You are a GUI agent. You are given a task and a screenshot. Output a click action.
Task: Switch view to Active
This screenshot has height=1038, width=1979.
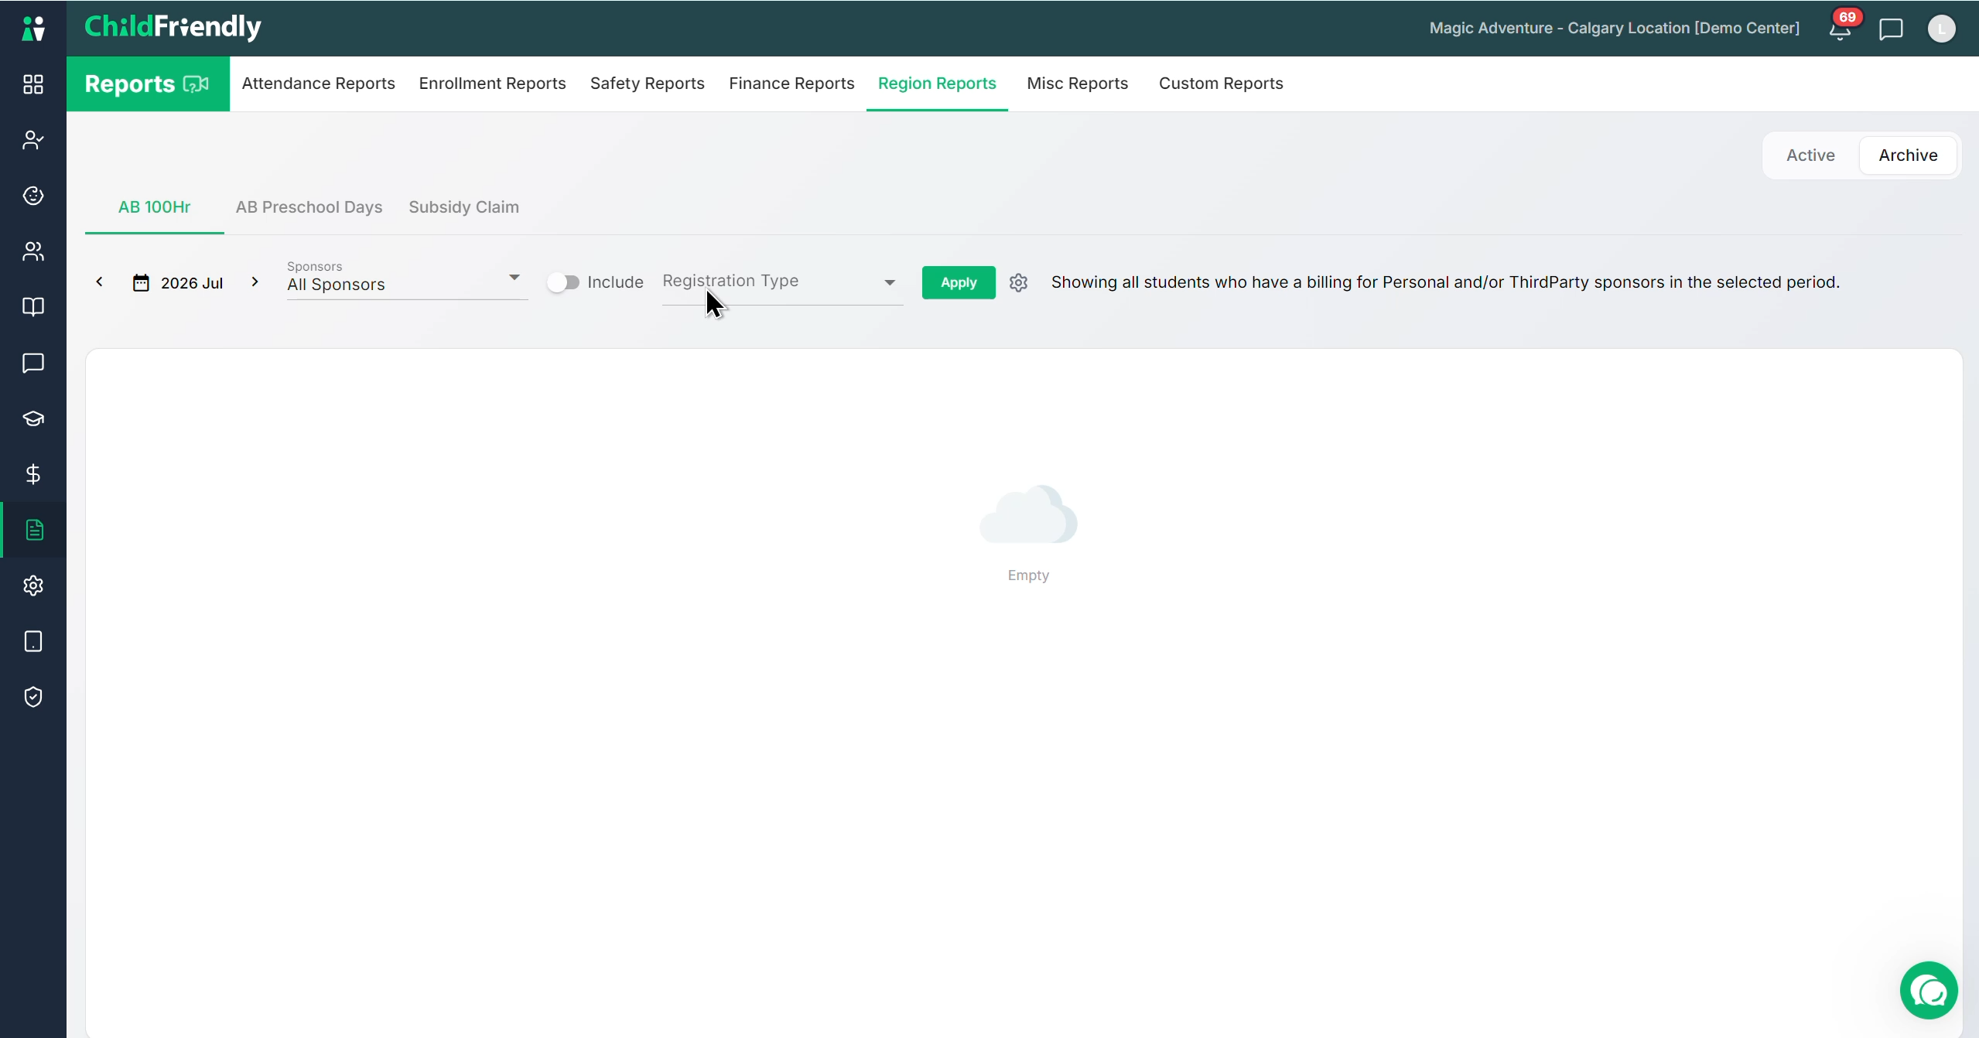tap(1810, 155)
